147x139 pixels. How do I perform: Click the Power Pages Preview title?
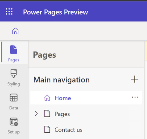pyautogui.click(x=55, y=12)
